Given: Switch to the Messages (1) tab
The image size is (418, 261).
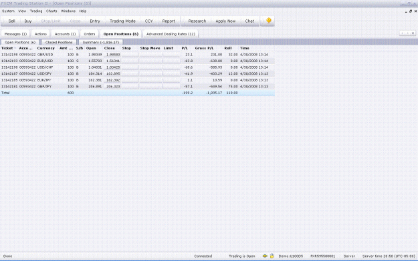Looking at the screenshot, I should click(x=15, y=34).
